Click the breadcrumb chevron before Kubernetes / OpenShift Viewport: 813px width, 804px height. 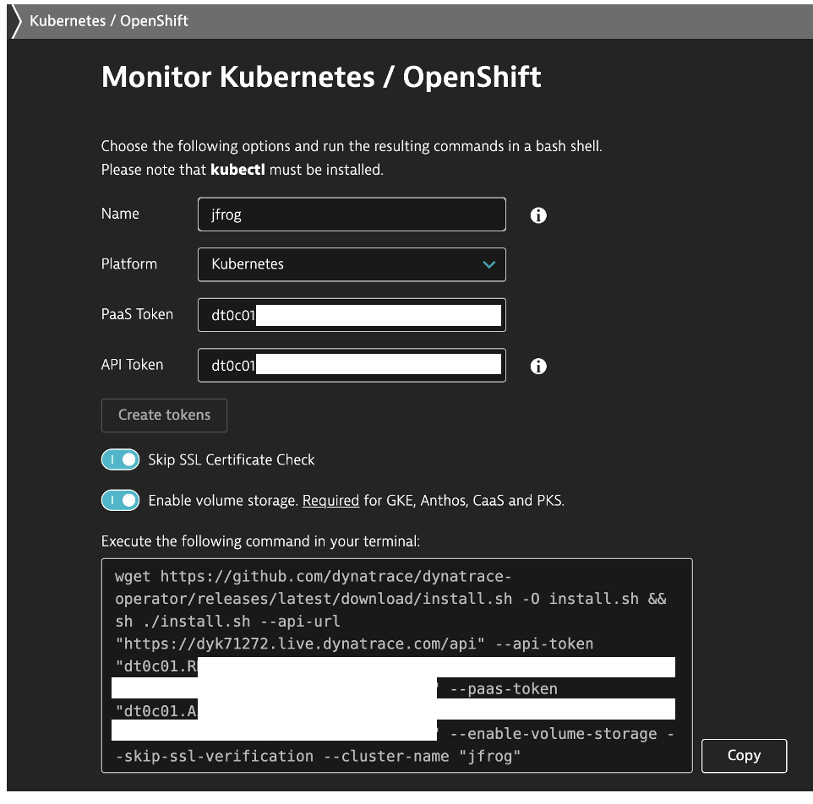17,21
